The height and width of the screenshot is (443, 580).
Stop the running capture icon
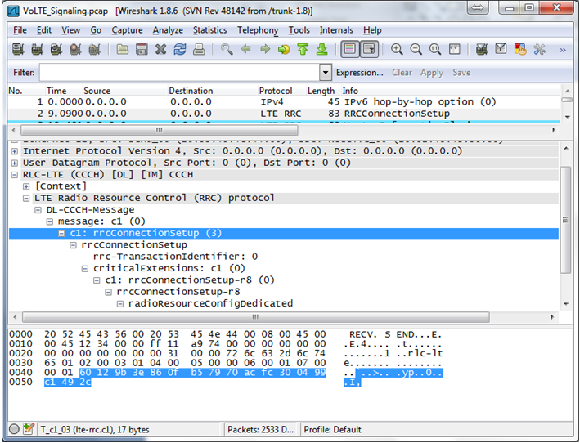pyautogui.click(x=75, y=49)
